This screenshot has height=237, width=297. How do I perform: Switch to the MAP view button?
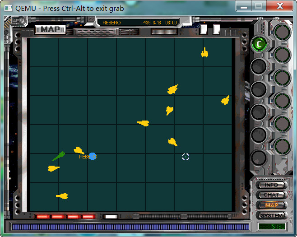271,205
